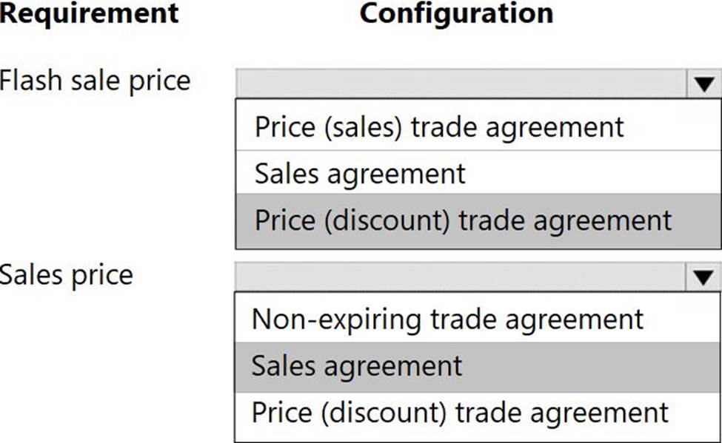Select first option in Sales price list
The height and width of the screenshot is (443, 722).
447,319
